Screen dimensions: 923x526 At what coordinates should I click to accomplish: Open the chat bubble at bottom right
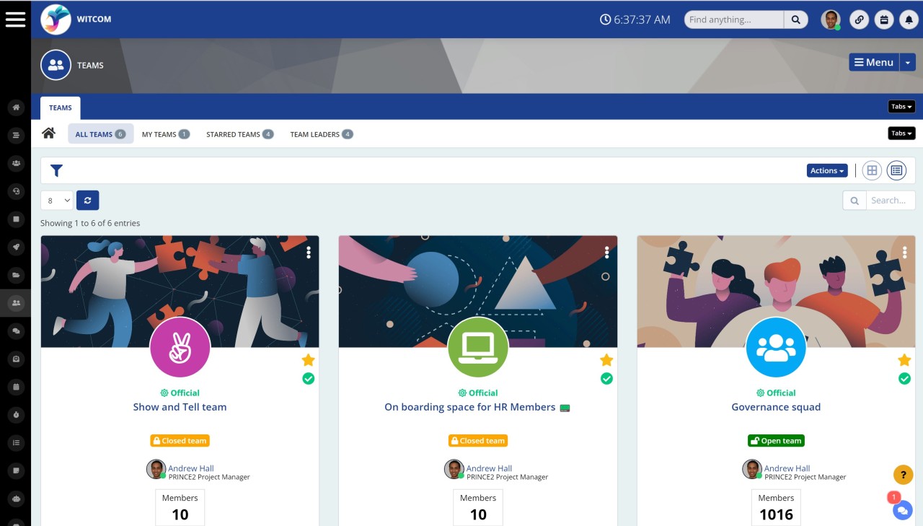point(902,510)
